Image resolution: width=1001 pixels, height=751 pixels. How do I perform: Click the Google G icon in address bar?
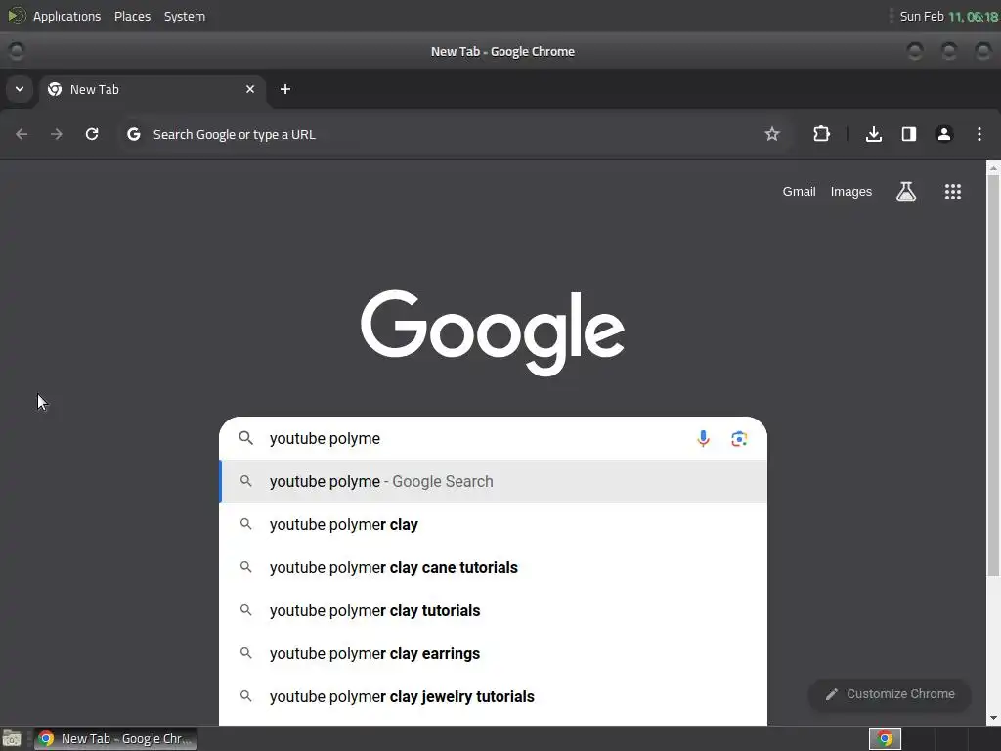coord(133,134)
